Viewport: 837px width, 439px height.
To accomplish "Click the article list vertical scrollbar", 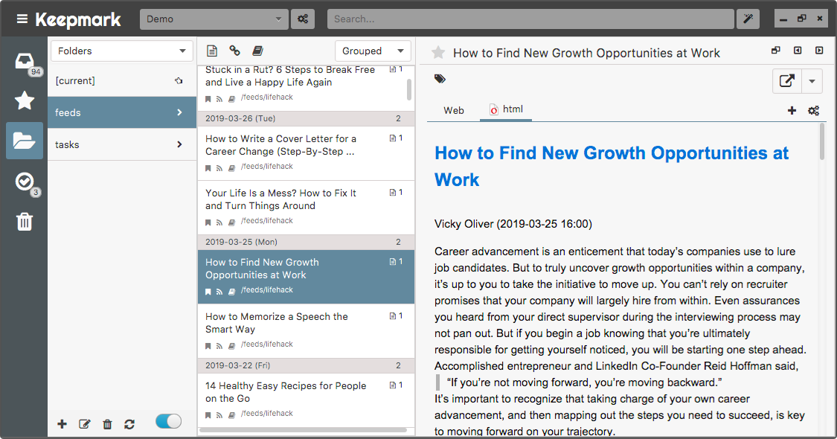I will (x=409, y=89).
